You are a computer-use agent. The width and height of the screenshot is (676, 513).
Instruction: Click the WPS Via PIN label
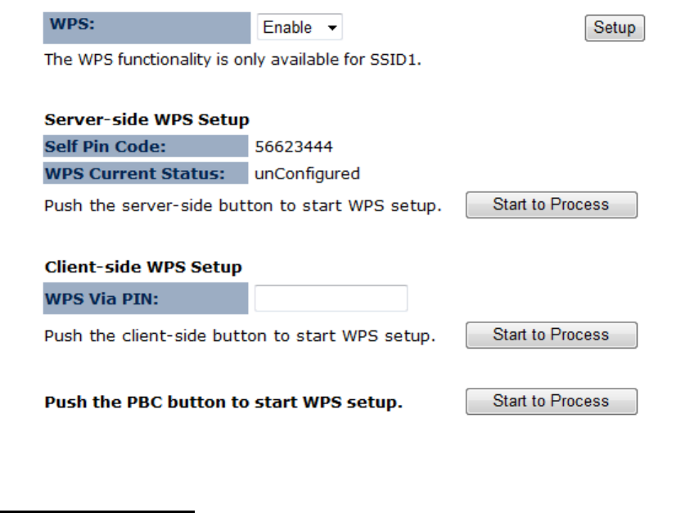pos(101,299)
